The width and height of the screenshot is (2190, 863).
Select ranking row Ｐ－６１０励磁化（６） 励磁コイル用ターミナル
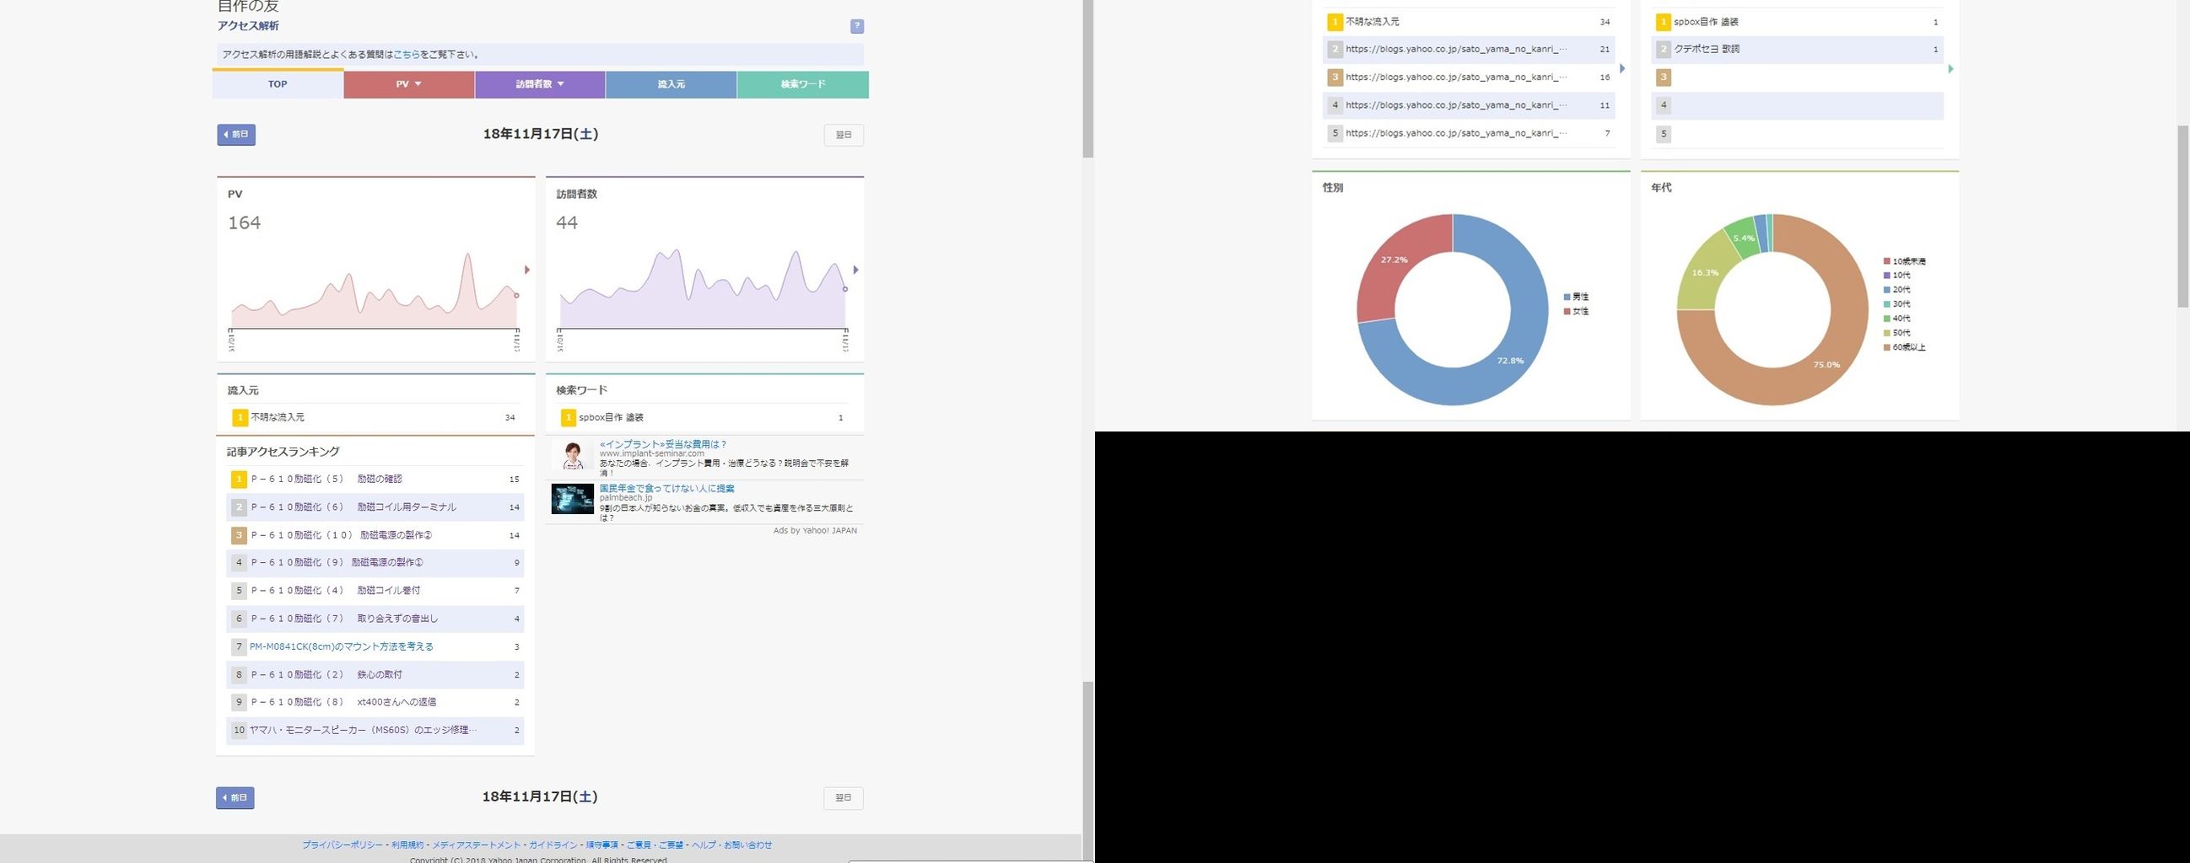375,507
